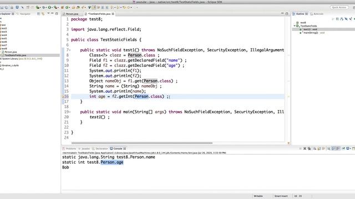Select main(String[]) method in Outline
This screenshot has width=355, height=199.
pos(312,33)
